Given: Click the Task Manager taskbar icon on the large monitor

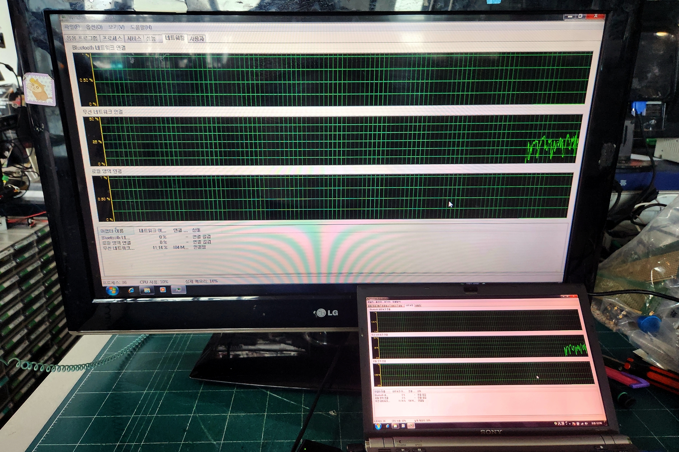Looking at the screenshot, I should [179, 290].
